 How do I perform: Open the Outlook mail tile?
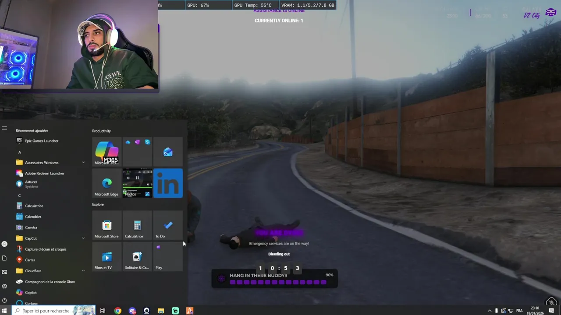(168, 152)
